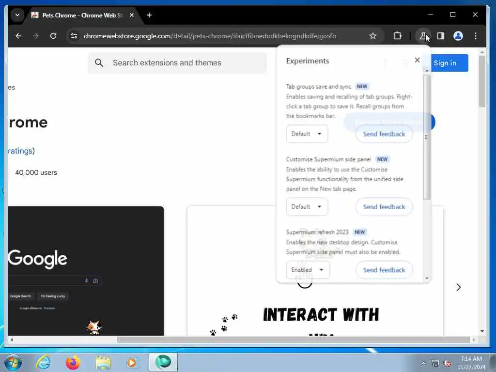Screen dimensions: 496x372
Task: Click Search extensions and themes field
Action: (177, 62)
